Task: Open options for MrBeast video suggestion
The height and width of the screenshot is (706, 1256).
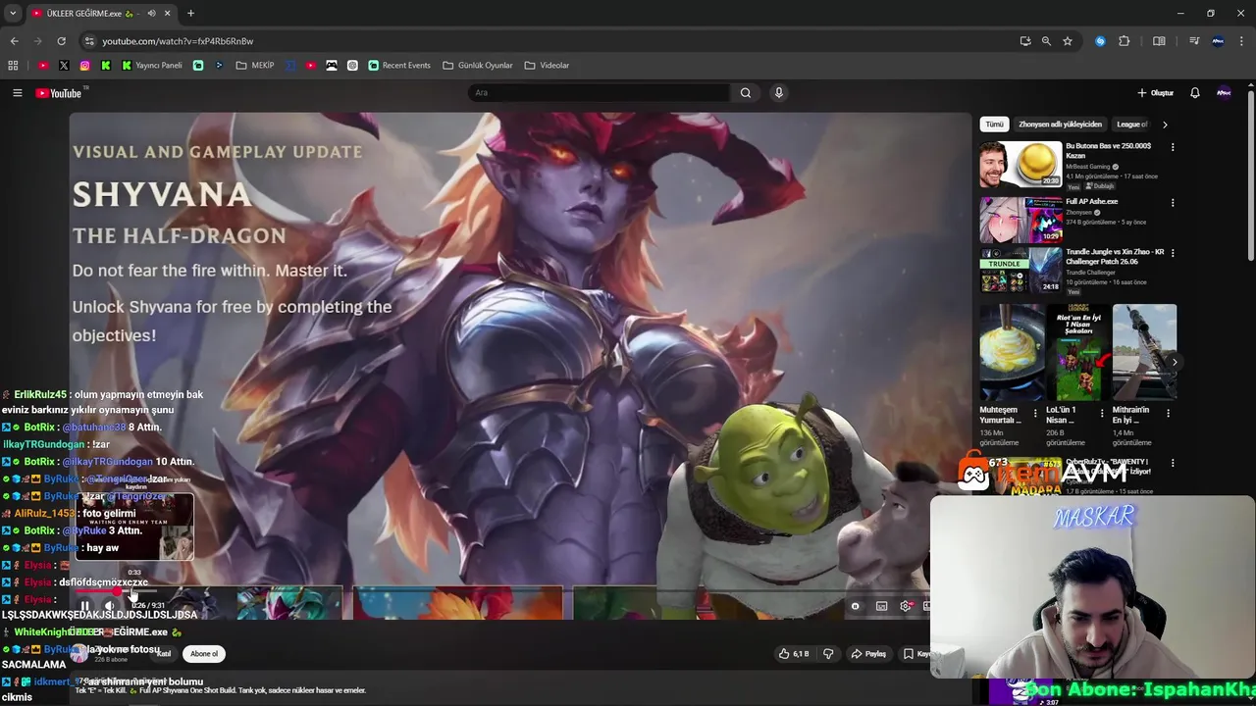Action: click(1173, 147)
